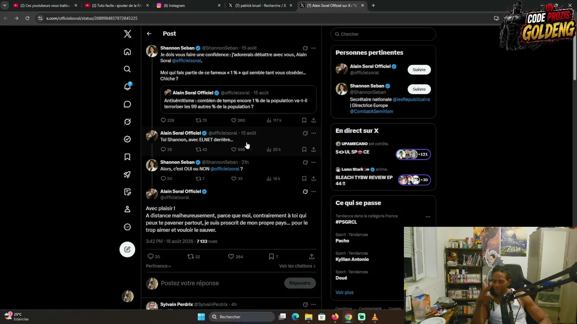
Task: Repost the reply showing 42 reposts
Action: click(x=201, y=149)
